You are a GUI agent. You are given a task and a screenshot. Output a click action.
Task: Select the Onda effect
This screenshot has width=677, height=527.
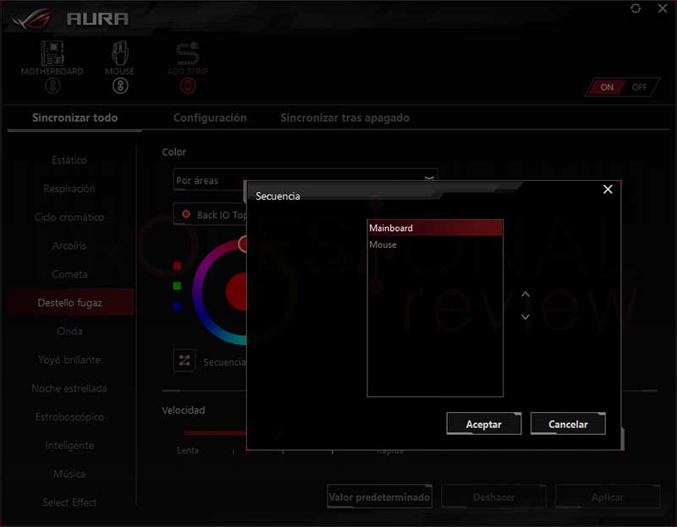point(69,331)
